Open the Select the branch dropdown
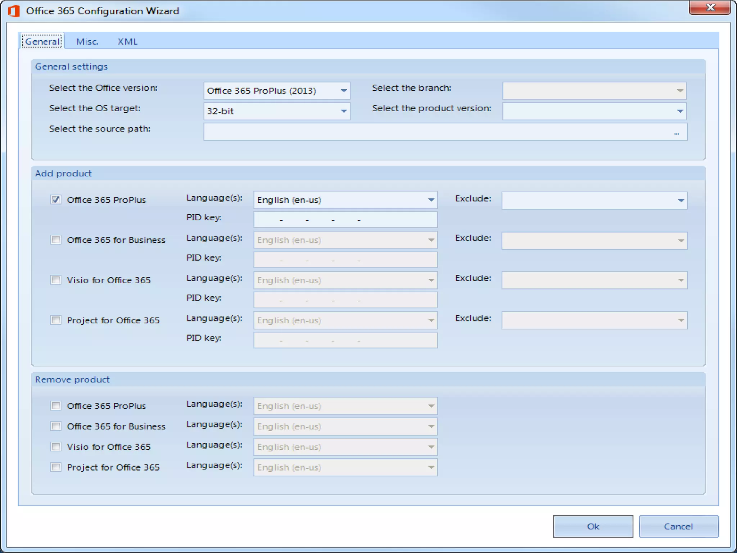Screen dimensions: 737x553 (594, 91)
